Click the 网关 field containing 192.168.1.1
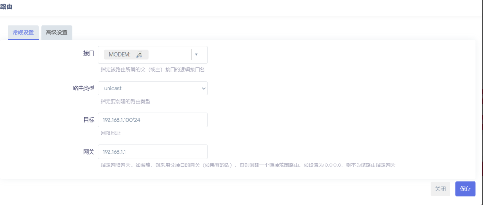 (x=152, y=152)
